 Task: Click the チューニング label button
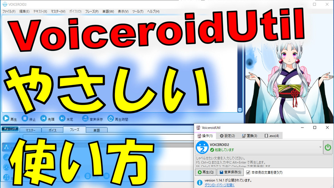pos(10,129)
